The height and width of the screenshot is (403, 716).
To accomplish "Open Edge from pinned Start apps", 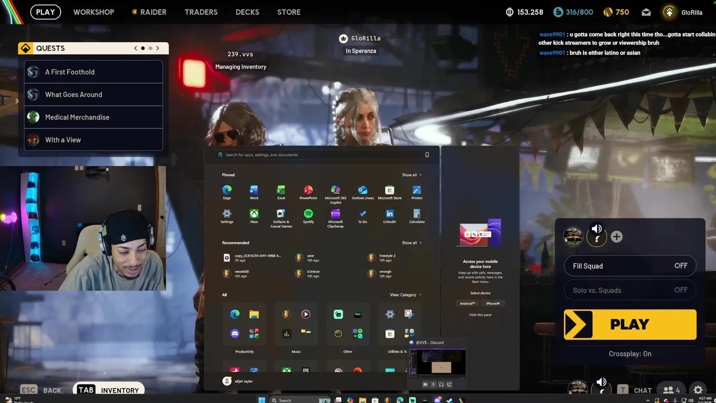I will tap(227, 192).
